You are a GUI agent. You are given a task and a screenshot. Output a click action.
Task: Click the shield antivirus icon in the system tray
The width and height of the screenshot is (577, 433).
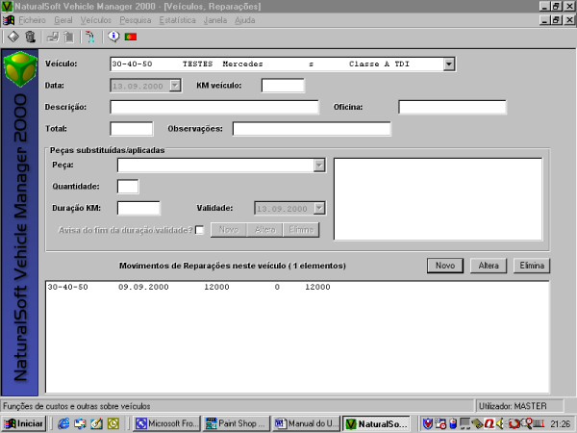pyautogui.click(x=427, y=423)
